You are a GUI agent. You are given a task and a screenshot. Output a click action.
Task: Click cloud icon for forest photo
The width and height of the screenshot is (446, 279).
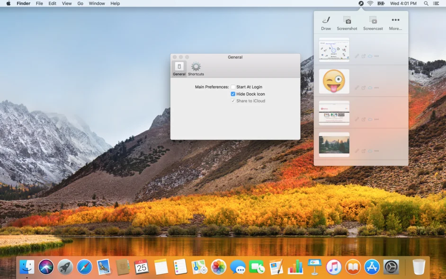coord(370,151)
